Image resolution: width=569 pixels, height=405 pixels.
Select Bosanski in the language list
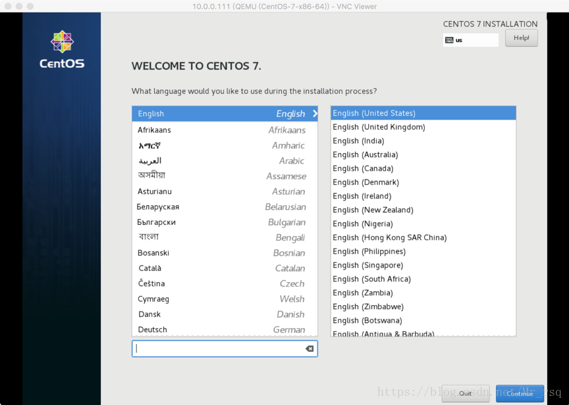[225, 253]
